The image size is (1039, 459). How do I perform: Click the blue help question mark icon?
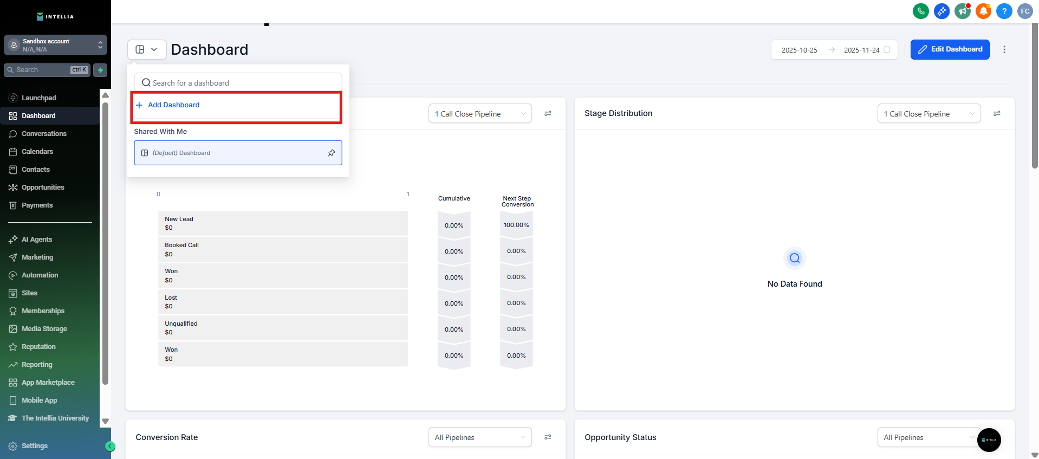(1004, 11)
